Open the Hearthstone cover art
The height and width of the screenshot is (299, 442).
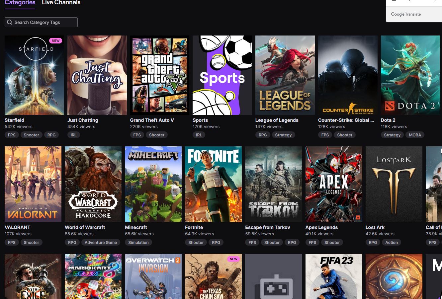point(394,276)
